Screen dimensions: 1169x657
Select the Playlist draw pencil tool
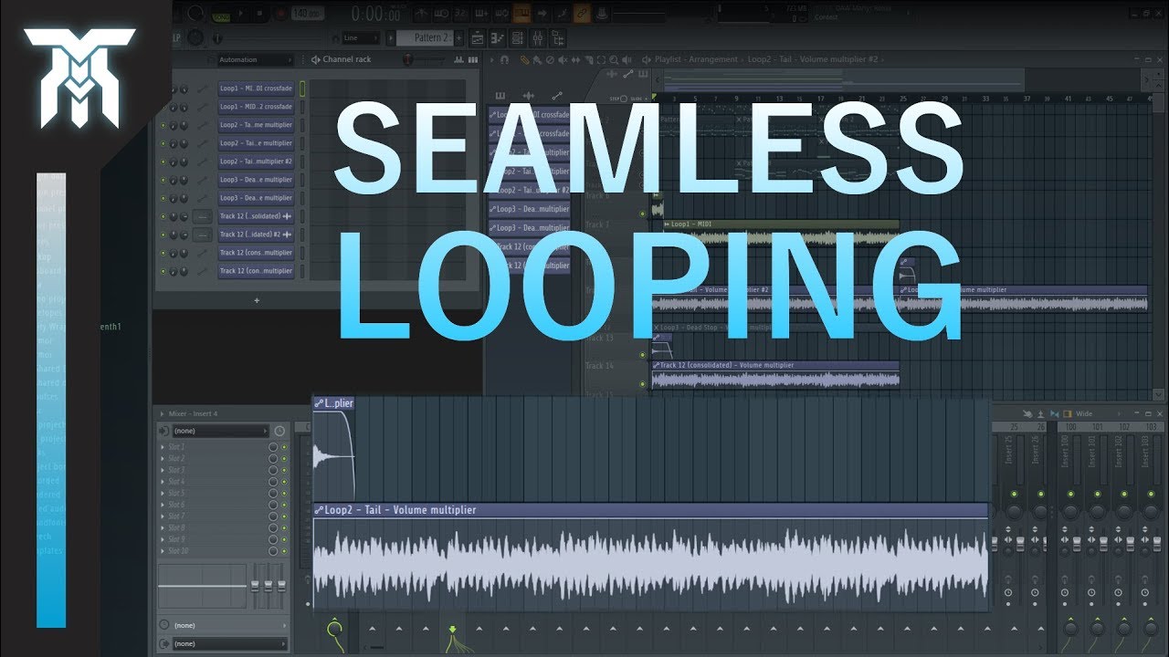(525, 59)
